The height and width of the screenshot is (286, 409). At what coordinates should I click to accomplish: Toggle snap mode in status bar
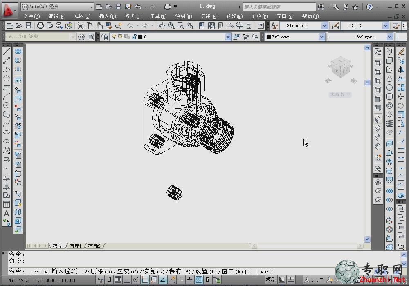tap(109, 280)
